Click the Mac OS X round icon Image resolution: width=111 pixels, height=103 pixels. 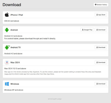[7, 62]
